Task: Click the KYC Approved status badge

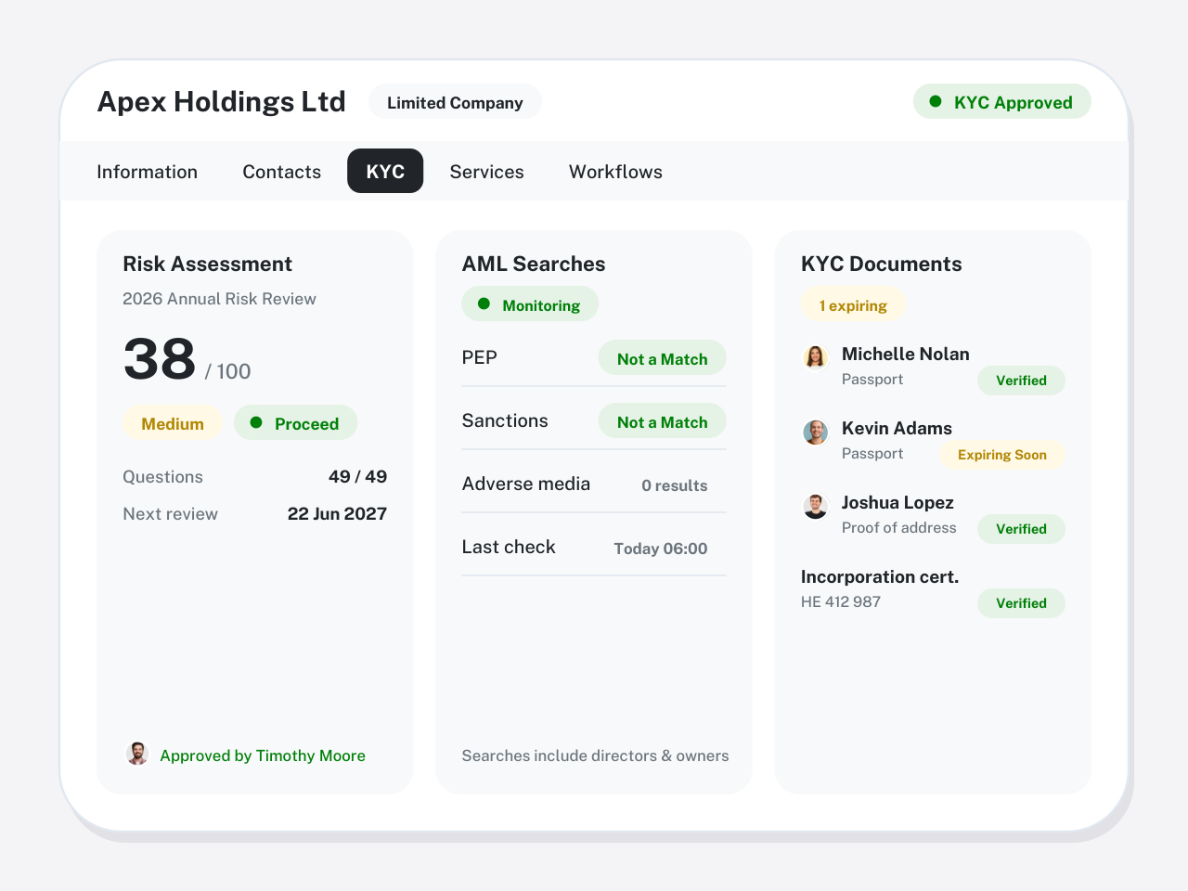Action: [x=1002, y=102]
